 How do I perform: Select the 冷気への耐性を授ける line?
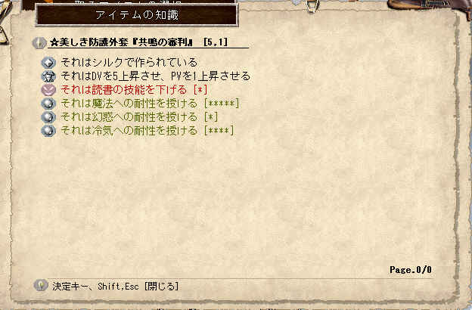[x=147, y=130]
